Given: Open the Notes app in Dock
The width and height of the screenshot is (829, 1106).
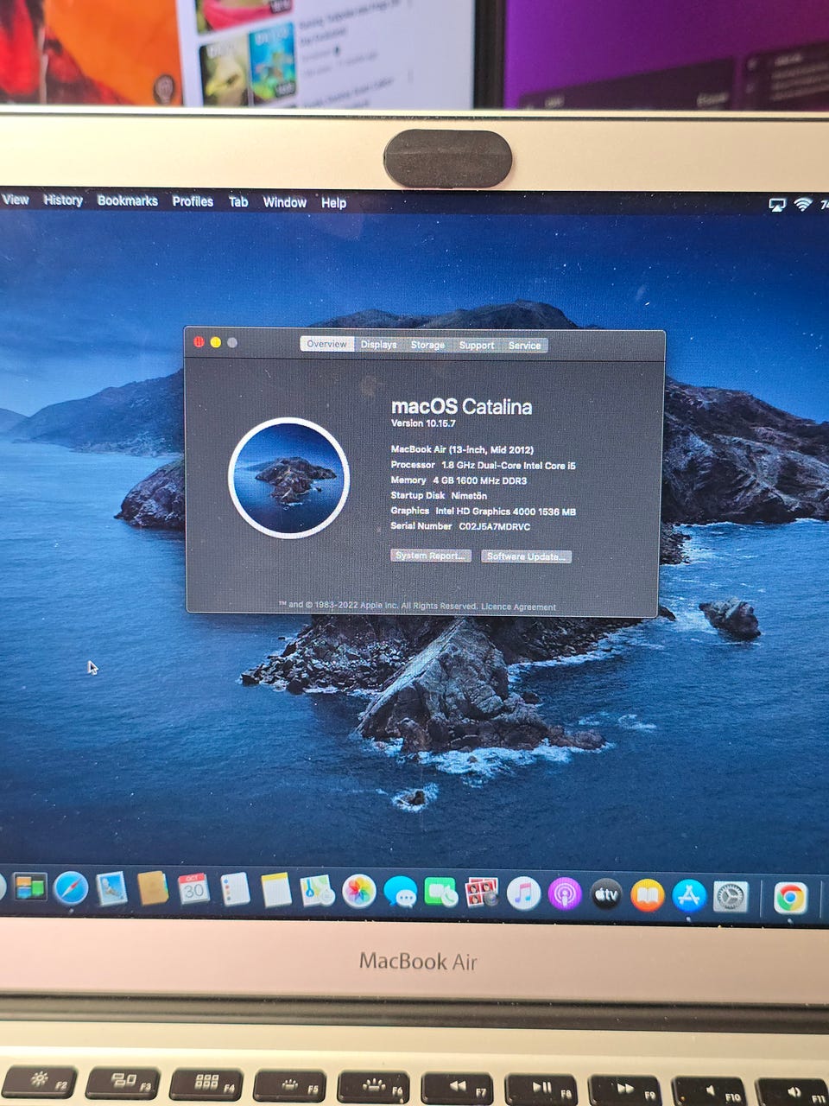Looking at the screenshot, I should coord(275,890).
